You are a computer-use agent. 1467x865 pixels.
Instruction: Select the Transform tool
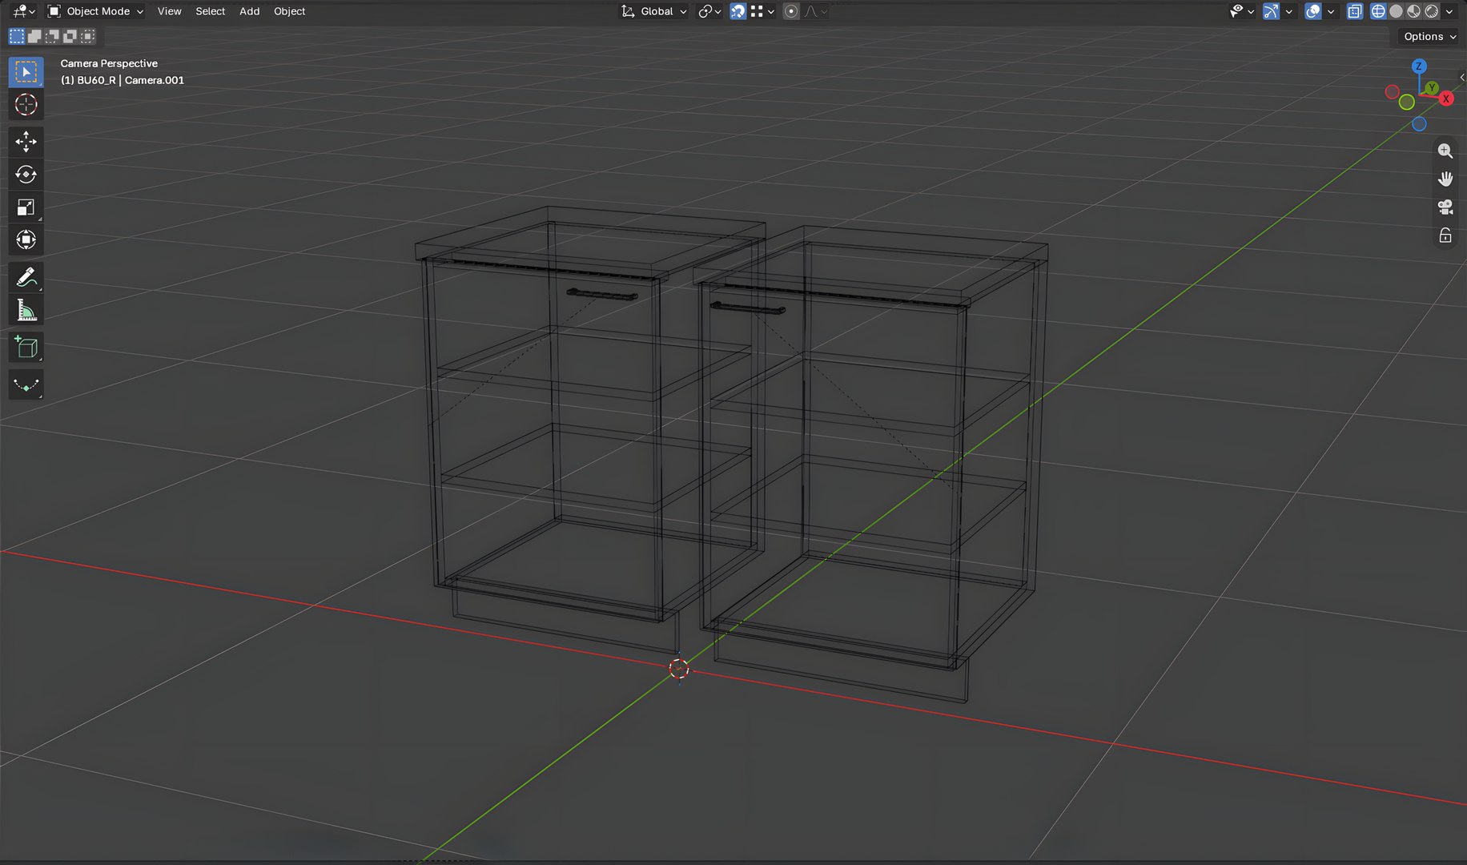click(x=26, y=240)
